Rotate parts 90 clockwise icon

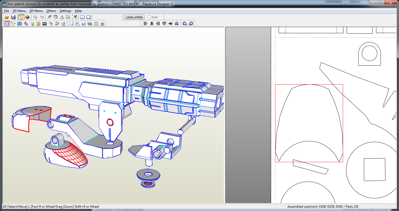point(191,24)
